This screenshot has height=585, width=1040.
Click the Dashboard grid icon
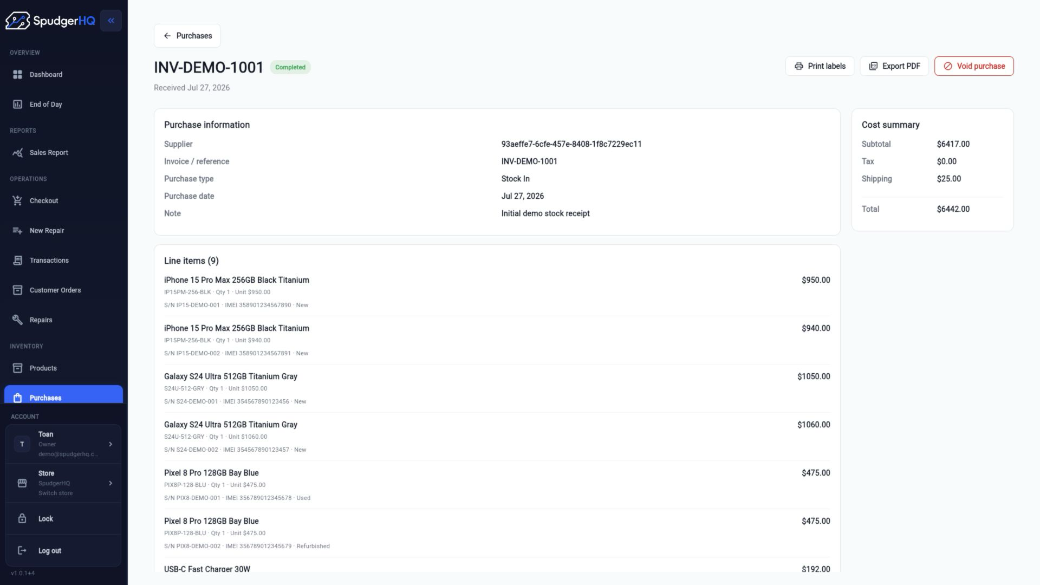pos(17,74)
